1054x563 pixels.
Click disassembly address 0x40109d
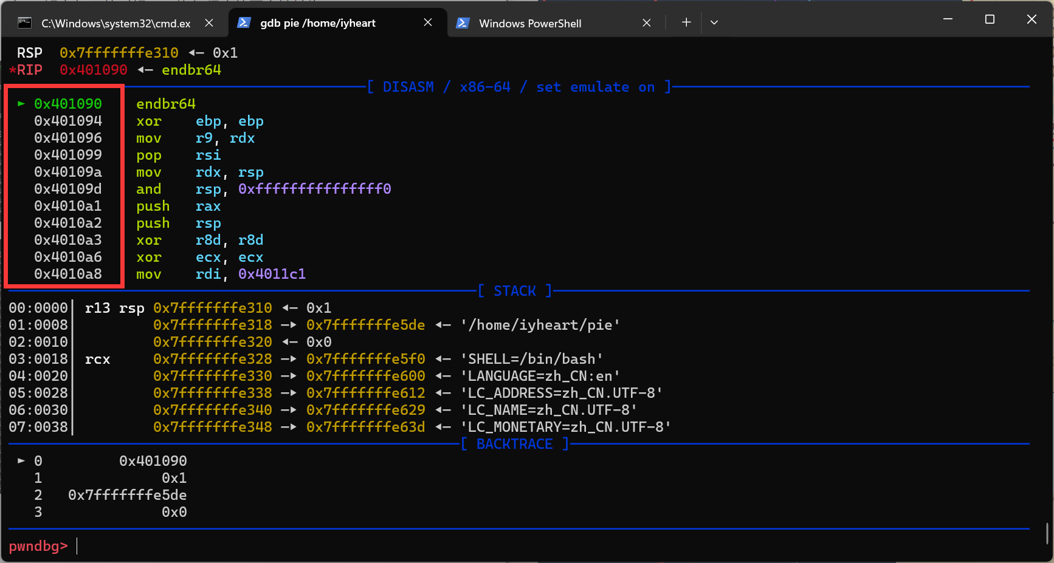point(68,189)
